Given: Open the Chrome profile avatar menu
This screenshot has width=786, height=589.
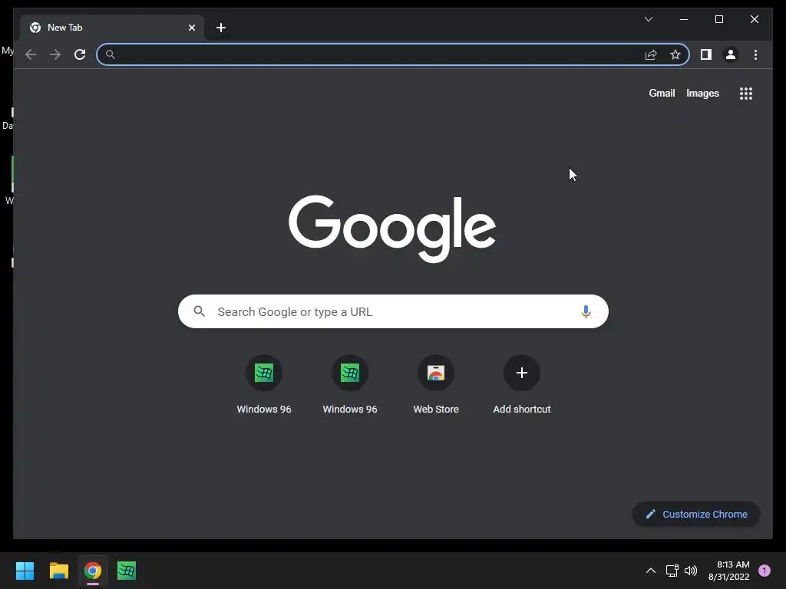Looking at the screenshot, I should tap(731, 54).
